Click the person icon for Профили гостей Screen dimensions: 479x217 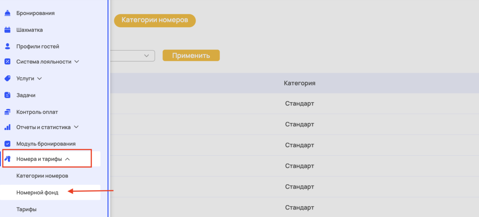click(7, 46)
